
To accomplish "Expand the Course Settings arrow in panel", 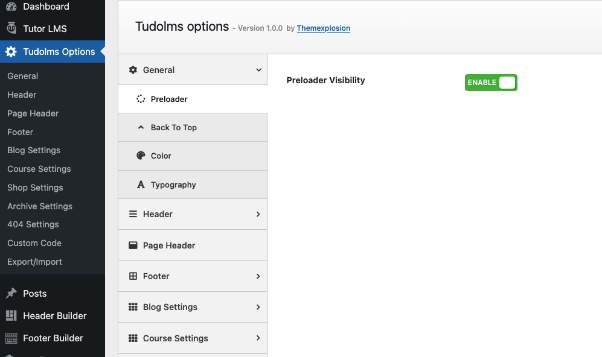I will point(258,338).
